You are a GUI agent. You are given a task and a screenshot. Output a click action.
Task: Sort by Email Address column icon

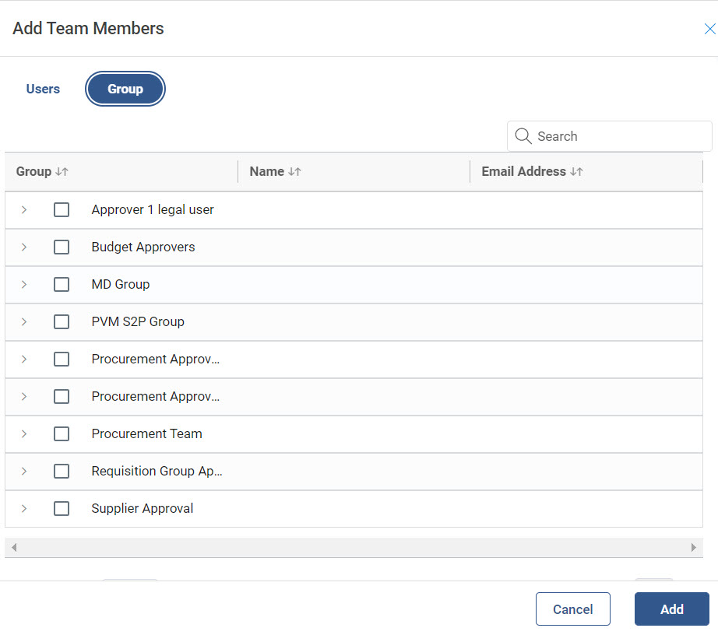tap(576, 172)
